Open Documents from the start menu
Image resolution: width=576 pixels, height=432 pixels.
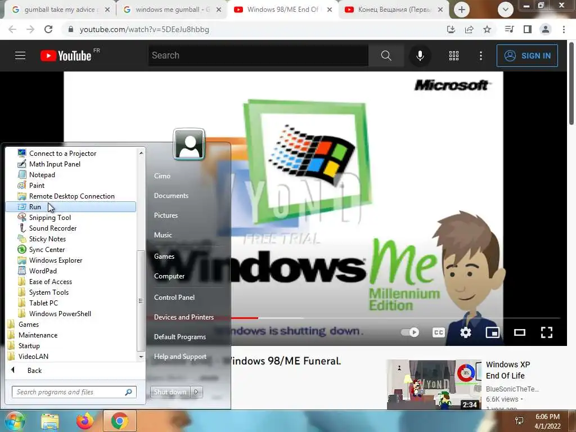(171, 196)
